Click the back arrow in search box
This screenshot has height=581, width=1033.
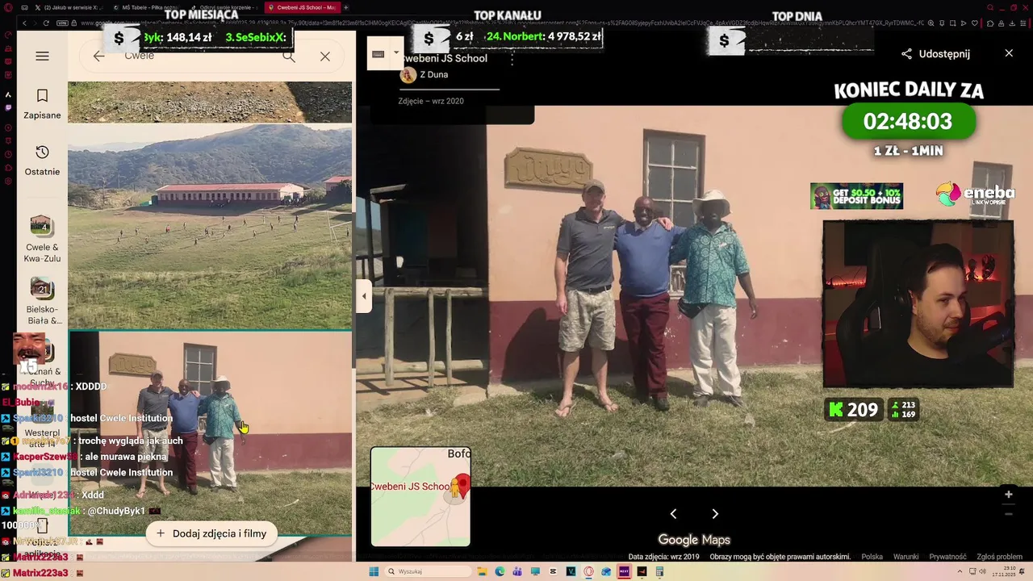(x=98, y=56)
